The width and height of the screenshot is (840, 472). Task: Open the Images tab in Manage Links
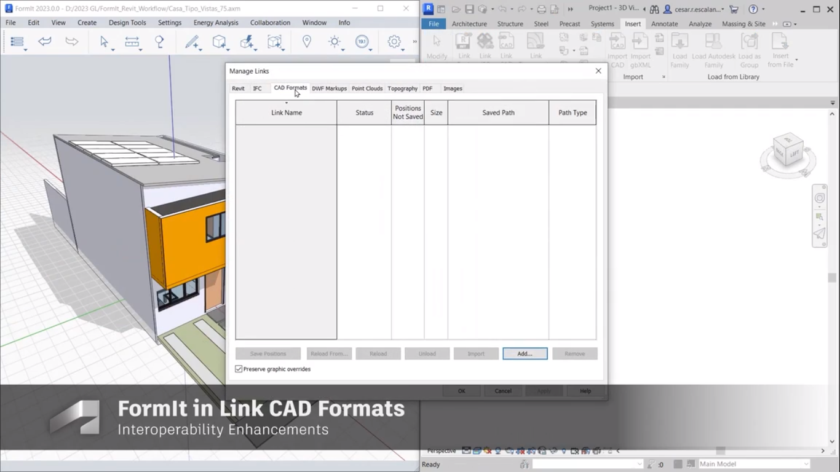point(453,88)
